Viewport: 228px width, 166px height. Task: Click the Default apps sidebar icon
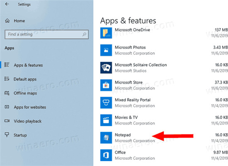(x=7, y=78)
